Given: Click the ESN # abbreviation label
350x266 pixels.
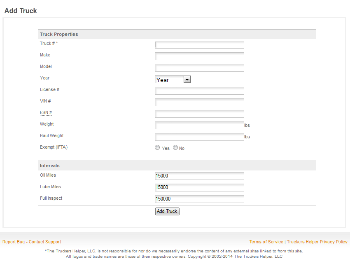Looking at the screenshot, I should [x=46, y=113].
